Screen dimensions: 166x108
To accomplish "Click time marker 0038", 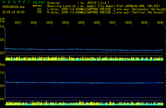I will [x=129, y=23].
